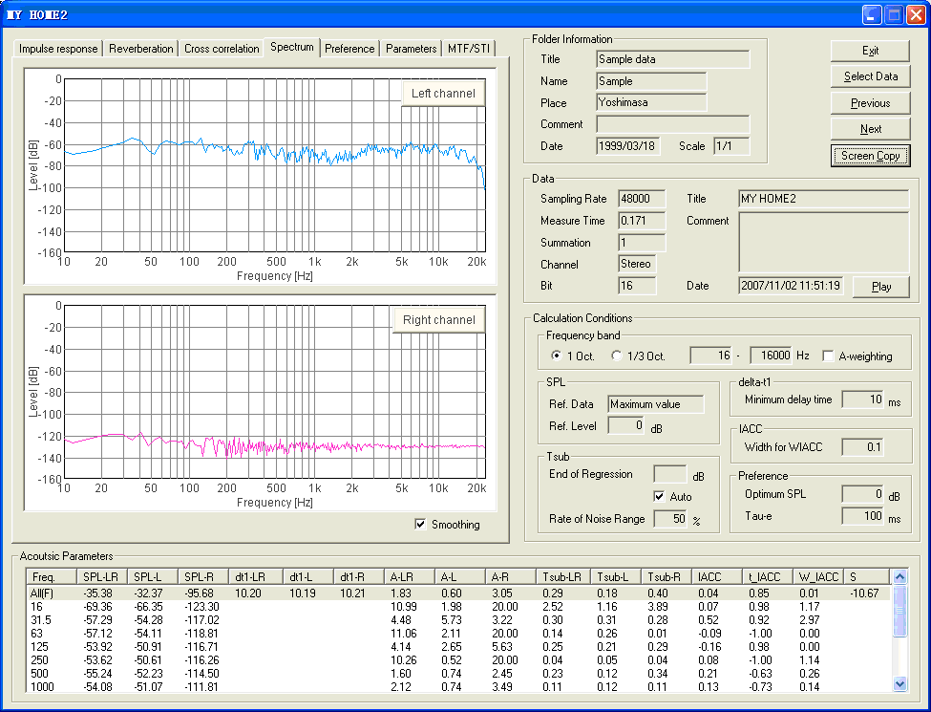Click the Rate of Noise Range field
This screenshot has height=712, width=931.
pyautogui.click(x=669, y=519)
